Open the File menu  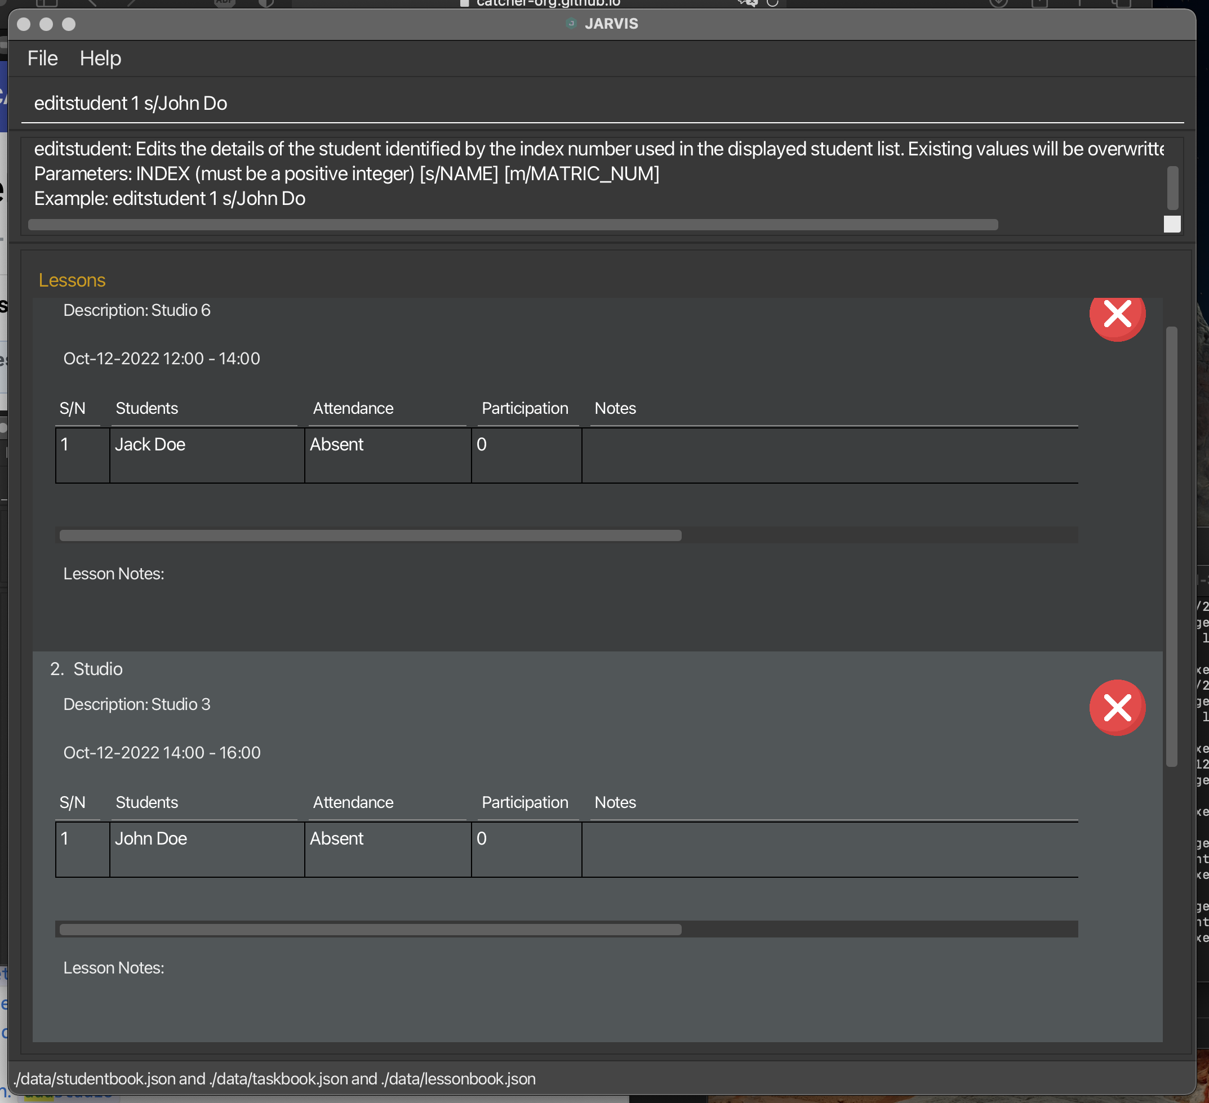coord(43,58)
